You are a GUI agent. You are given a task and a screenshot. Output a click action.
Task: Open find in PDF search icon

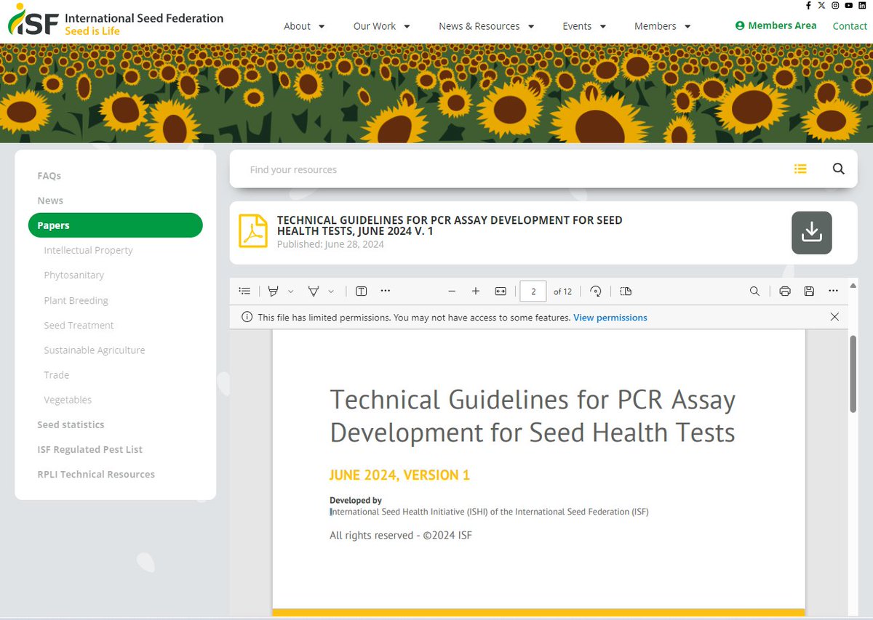754,291
